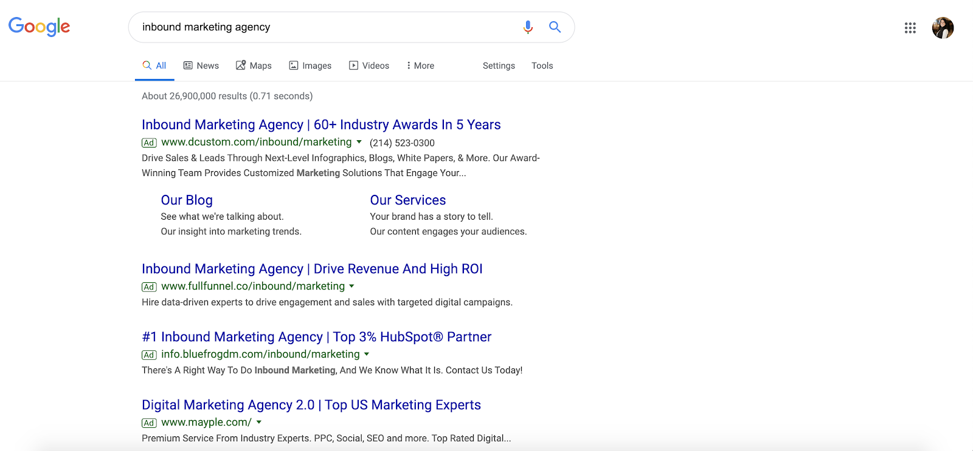Open search Tools
Viewport: 973px width, 451px height.
click(x=542, y=66)
